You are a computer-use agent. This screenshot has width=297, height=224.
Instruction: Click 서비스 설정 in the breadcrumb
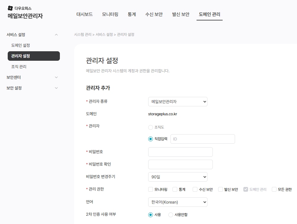(x=104, y=35)
